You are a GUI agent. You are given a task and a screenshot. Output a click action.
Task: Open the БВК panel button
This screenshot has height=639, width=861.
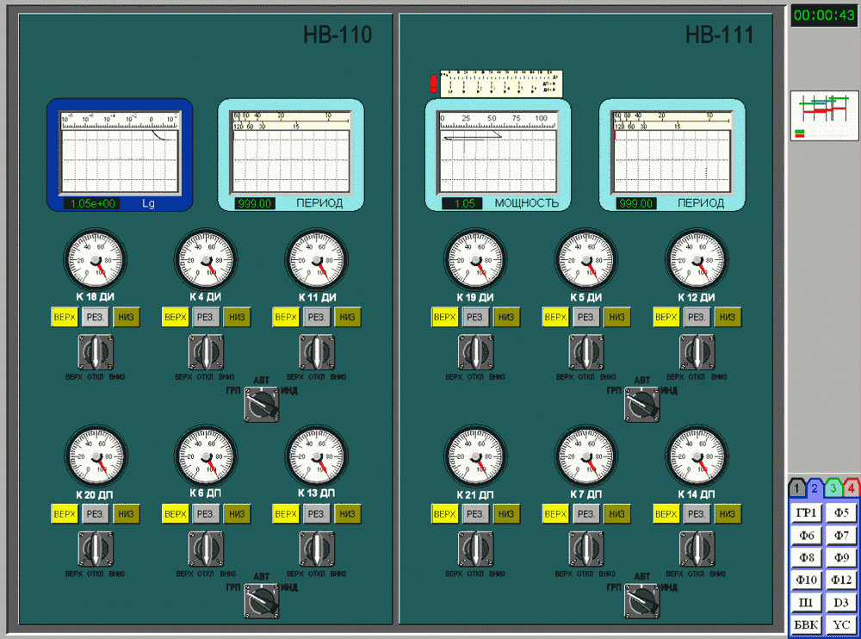[x=806, y=625]
